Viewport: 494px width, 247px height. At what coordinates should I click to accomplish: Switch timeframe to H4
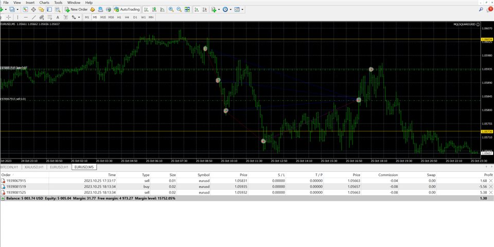127,17
